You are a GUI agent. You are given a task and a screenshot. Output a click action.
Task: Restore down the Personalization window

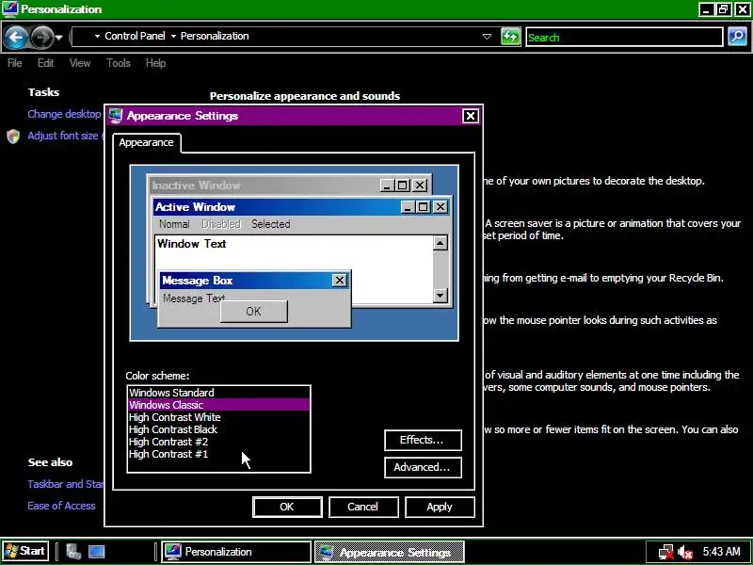click(x=723, y=9)
